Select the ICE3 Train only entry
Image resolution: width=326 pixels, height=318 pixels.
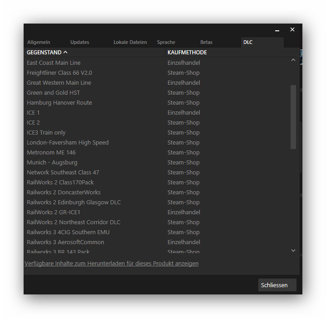click(46, 132)
